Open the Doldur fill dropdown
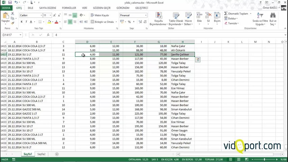This screenshot has width=288, height=162. (x=231, y=18)
